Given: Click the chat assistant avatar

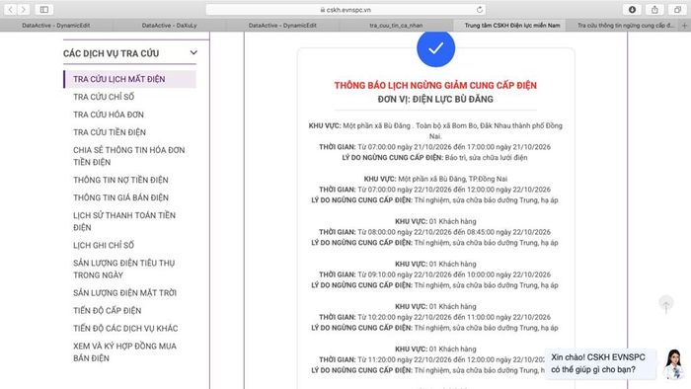Looking at the screenshot, I should tap(674, 363).
